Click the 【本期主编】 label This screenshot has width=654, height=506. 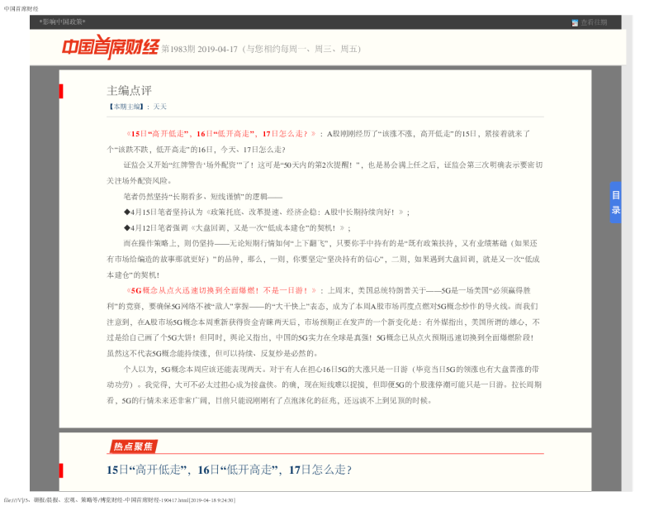(x=126, y=107)
